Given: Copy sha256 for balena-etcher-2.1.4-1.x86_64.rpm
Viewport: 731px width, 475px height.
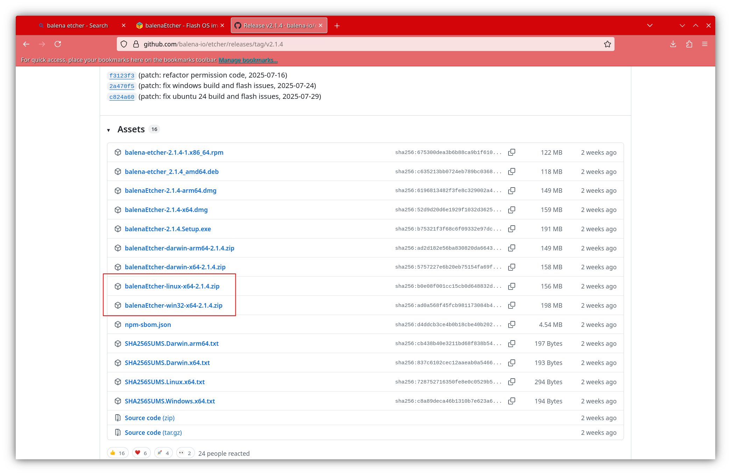Looking at the screenshot, I should (512, 152).
